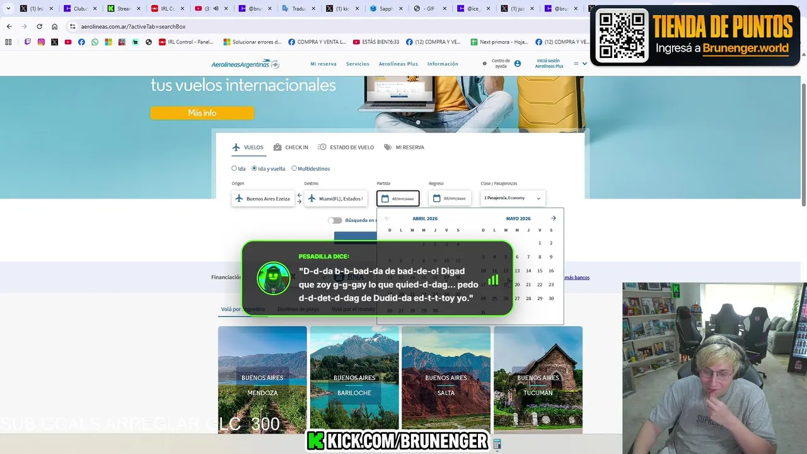Open the IRL Control - Panel bookmark
The height and width of the screenshot is (454, 807).
[x=186, y=42]
